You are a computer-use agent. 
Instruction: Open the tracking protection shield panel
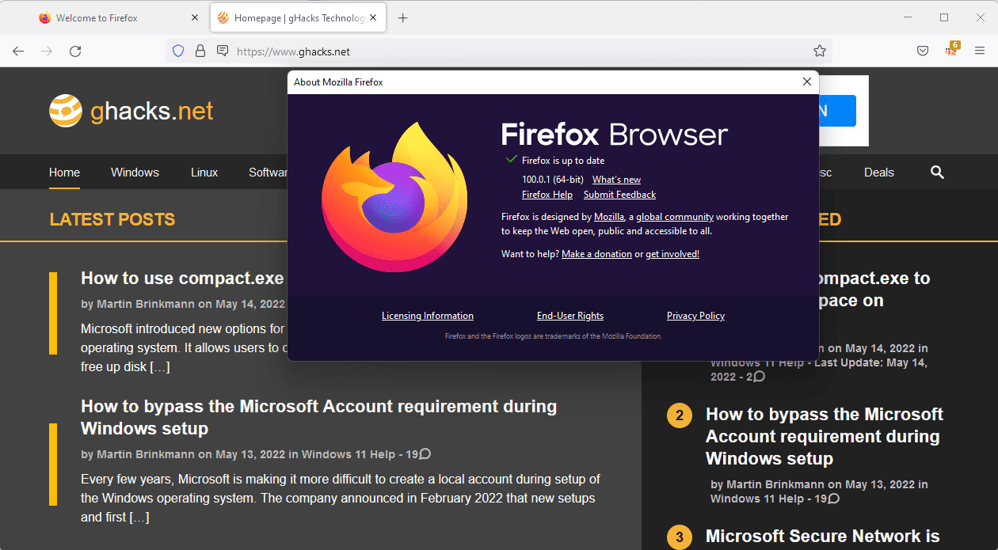tap(178, 51)
